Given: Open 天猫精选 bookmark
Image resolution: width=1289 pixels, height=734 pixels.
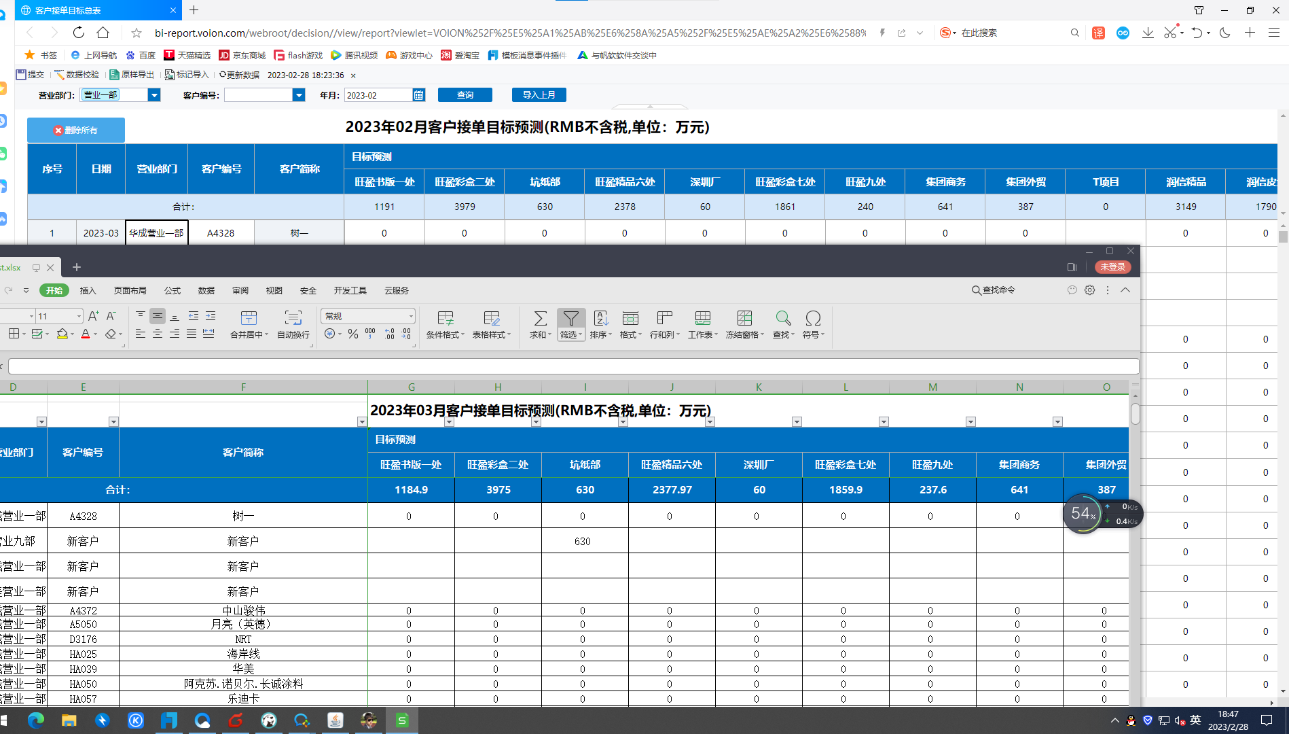Looking at the screenshot, I should 187,55.
